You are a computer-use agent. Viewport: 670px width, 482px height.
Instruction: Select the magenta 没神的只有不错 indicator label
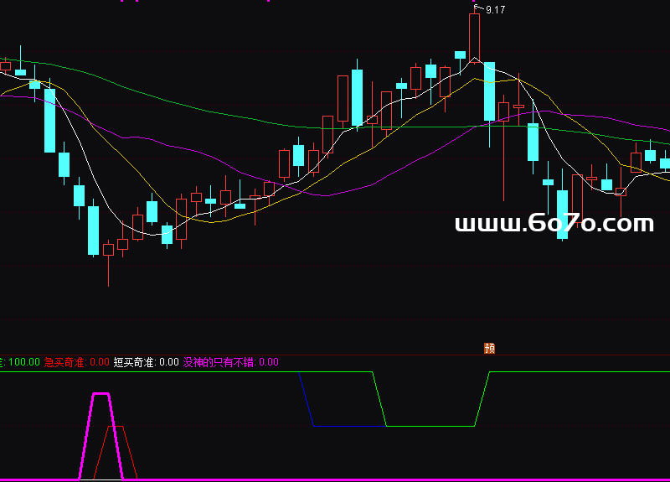click(x=219, y=362)
